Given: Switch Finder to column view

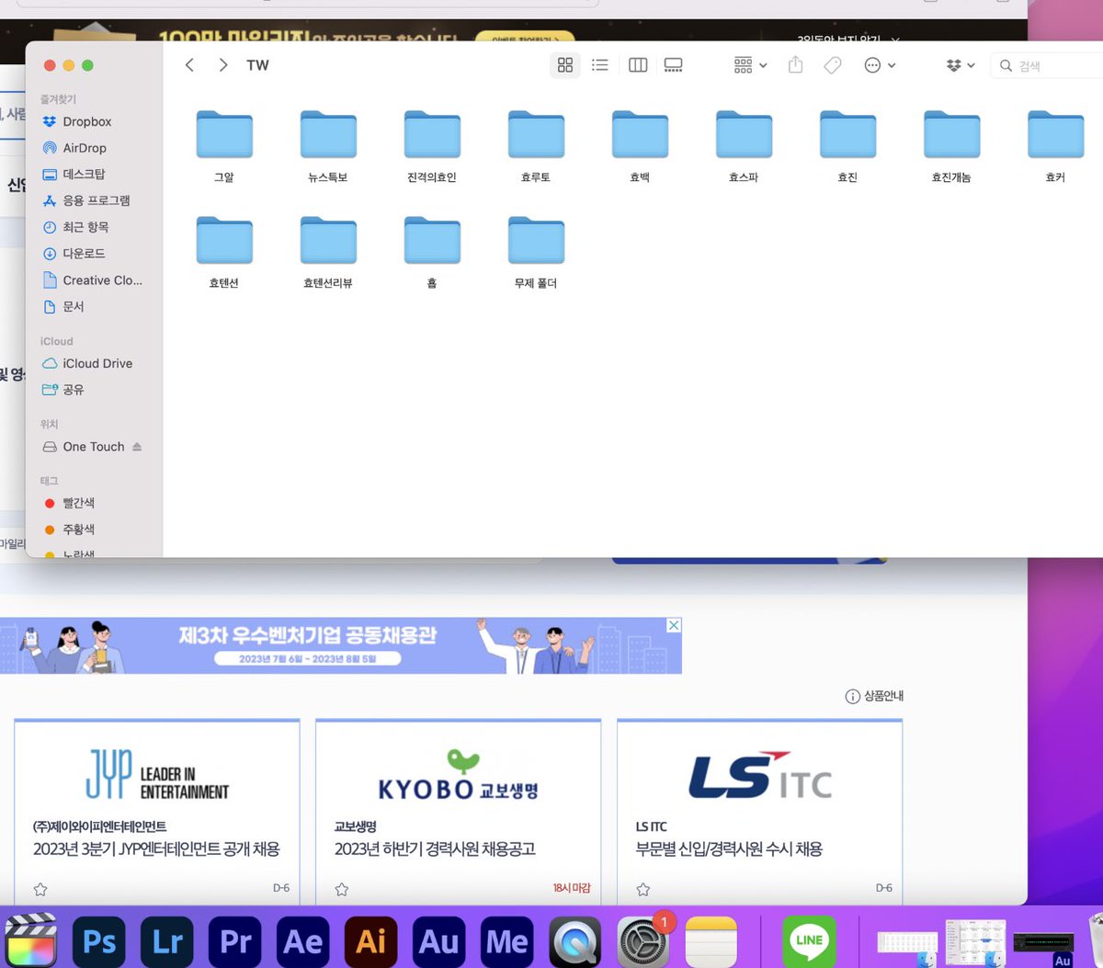Looking at the screenshot, I should click(x=638, y=65).
